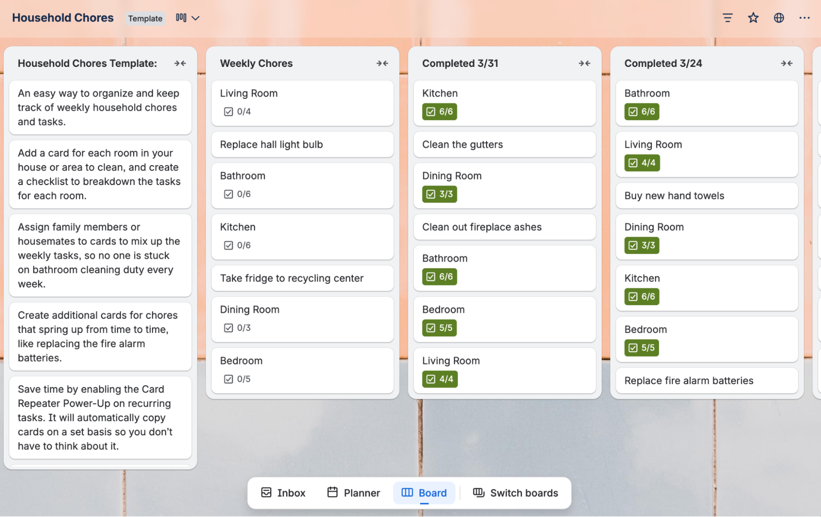This screenshot has height=517, width=821.
Task: Click the Board view icon
Action: click(x=407, y=492)
